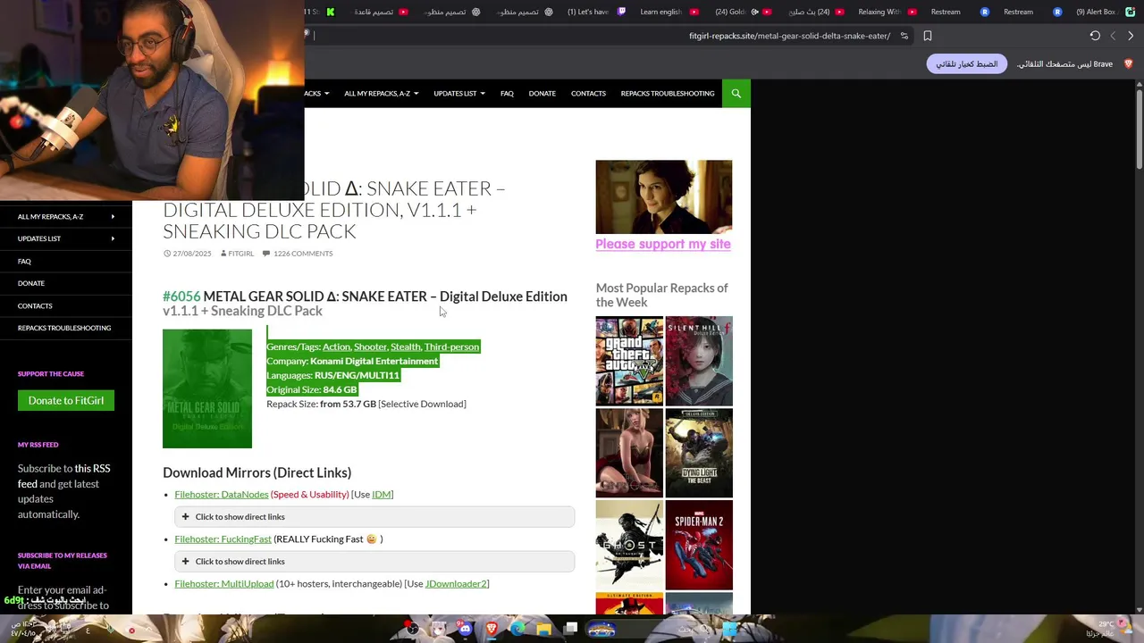Expand DataNodes 'Click to show direct links'
This screenshot has width=1144, height=643.
tap(374, 516)
